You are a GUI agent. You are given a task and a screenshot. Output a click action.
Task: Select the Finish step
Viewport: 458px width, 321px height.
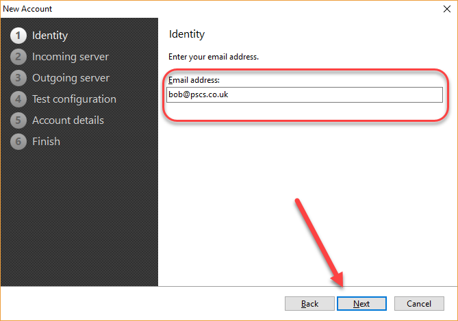coord(46,142)
